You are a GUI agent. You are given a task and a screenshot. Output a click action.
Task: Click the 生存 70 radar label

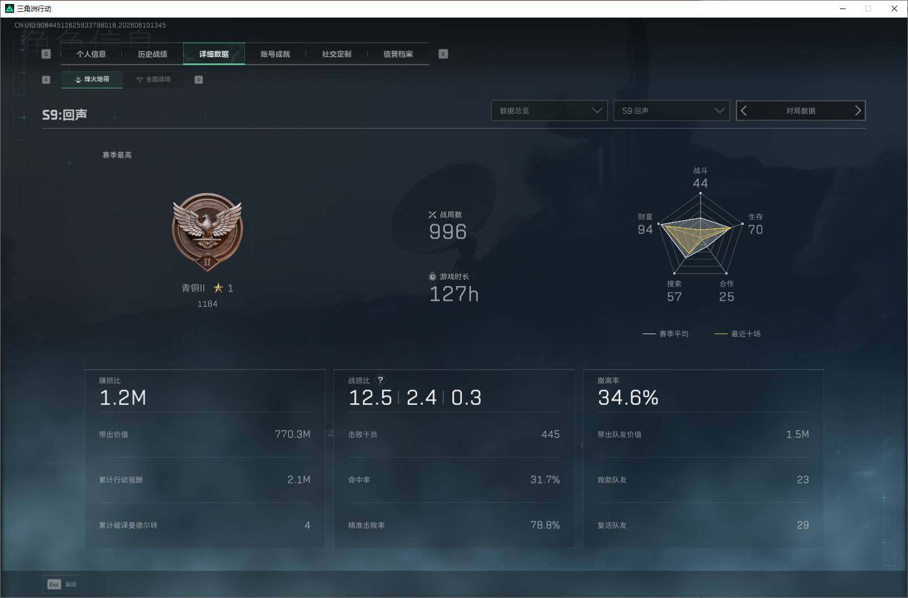(756, 224)
